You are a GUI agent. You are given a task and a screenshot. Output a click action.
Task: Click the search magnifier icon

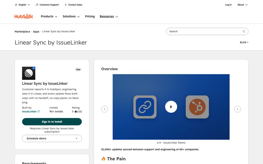[244, 31]
